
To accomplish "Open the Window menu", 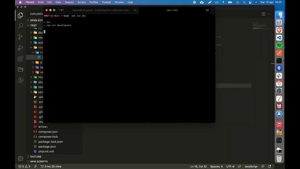I will click(119, 2).
